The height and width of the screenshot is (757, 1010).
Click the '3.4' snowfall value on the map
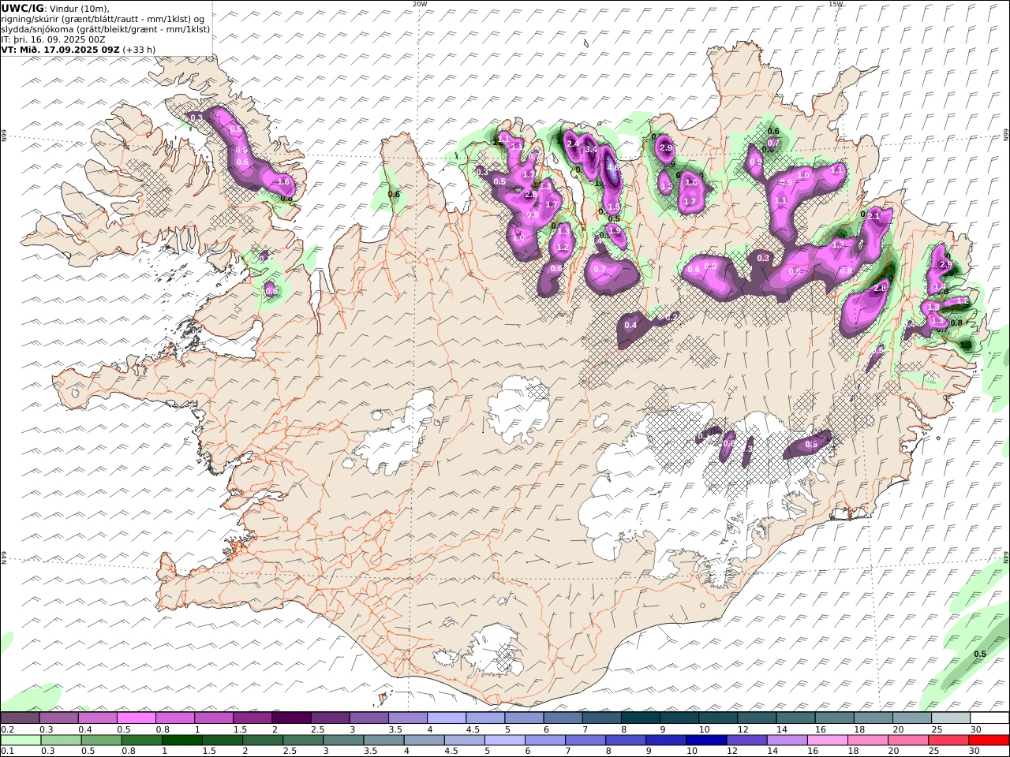[x=593, y=148]
